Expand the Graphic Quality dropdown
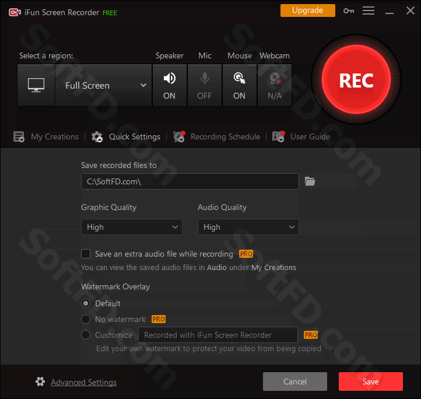 point(132,227)
